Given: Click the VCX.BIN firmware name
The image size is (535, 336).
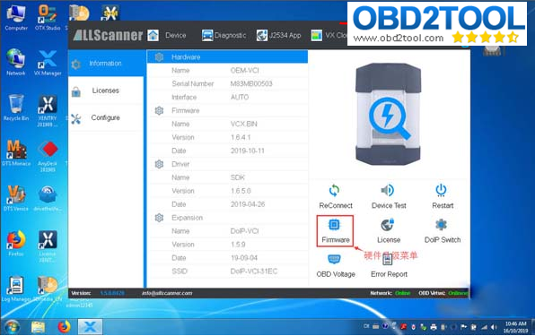Looking at the screenshot, I should 243,124.
